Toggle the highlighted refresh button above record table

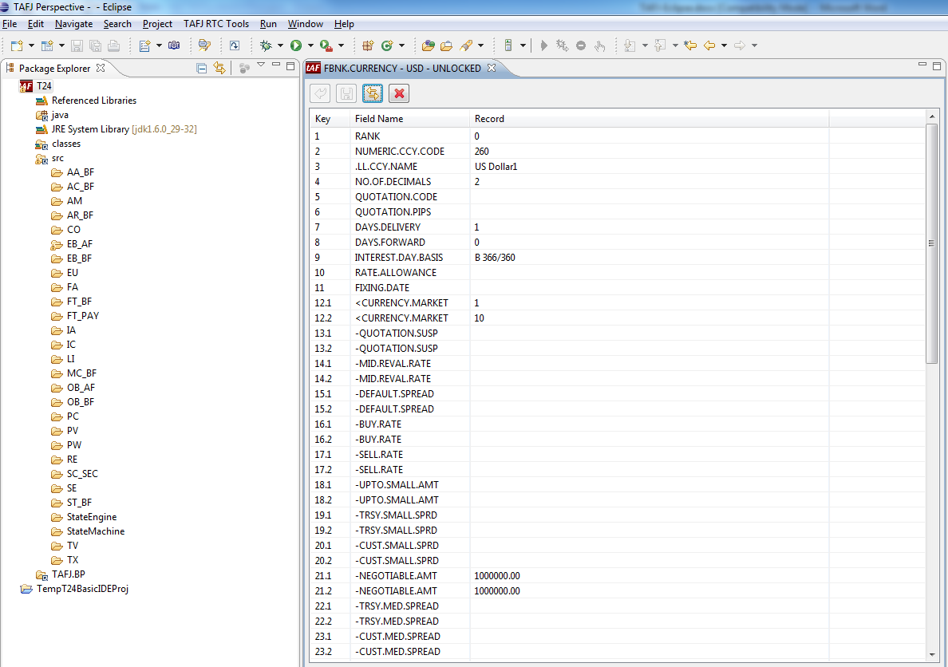tap(372, 94)
